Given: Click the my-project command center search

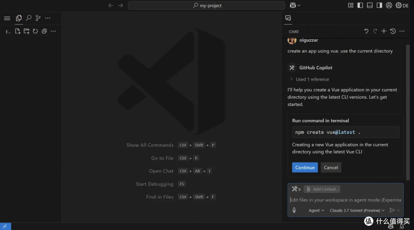Looking at the screenshot, I should pyautogui.click(x=207, y=5).
